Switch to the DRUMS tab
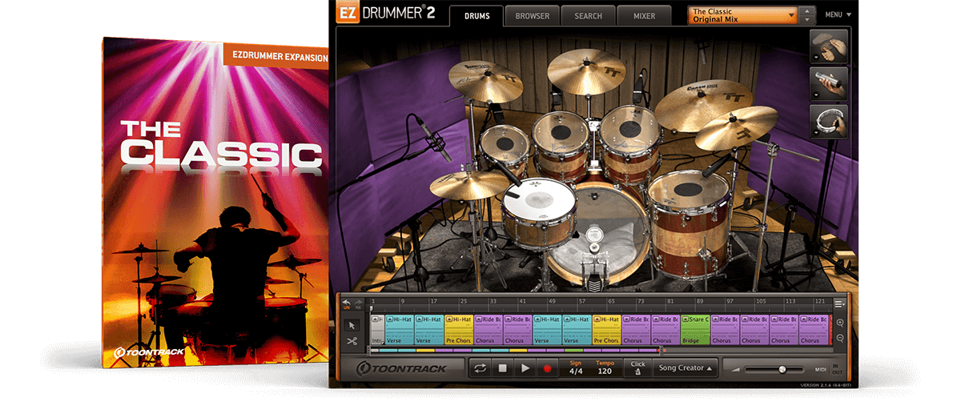The height and width of the screenshot is (414, 961). pos(476,16)
